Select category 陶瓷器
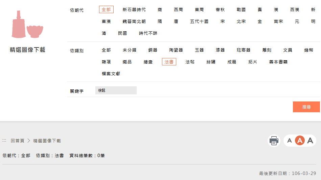Viewport: 321px width, 180px height. tap(176, 50)
